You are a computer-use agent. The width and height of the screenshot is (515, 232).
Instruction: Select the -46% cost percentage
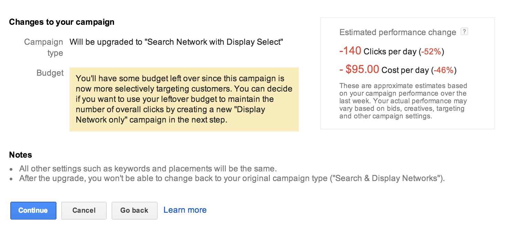tap(444, 71)
